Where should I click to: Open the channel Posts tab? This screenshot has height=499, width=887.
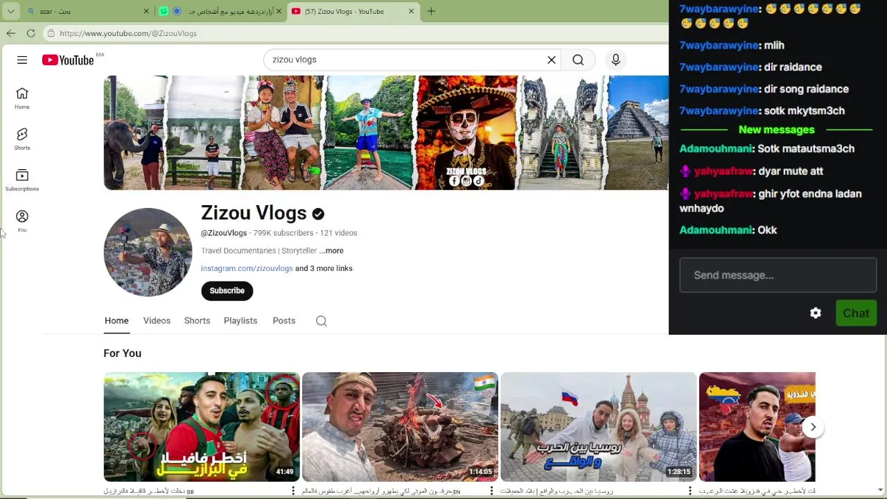tap(284, 321)
